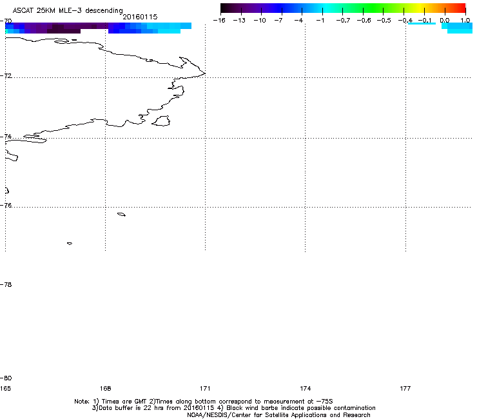The width and height of the screenshot is (477, 419).
Task: Click the NOAA/NESDIS credit line
Action: [x=278, y=415]
